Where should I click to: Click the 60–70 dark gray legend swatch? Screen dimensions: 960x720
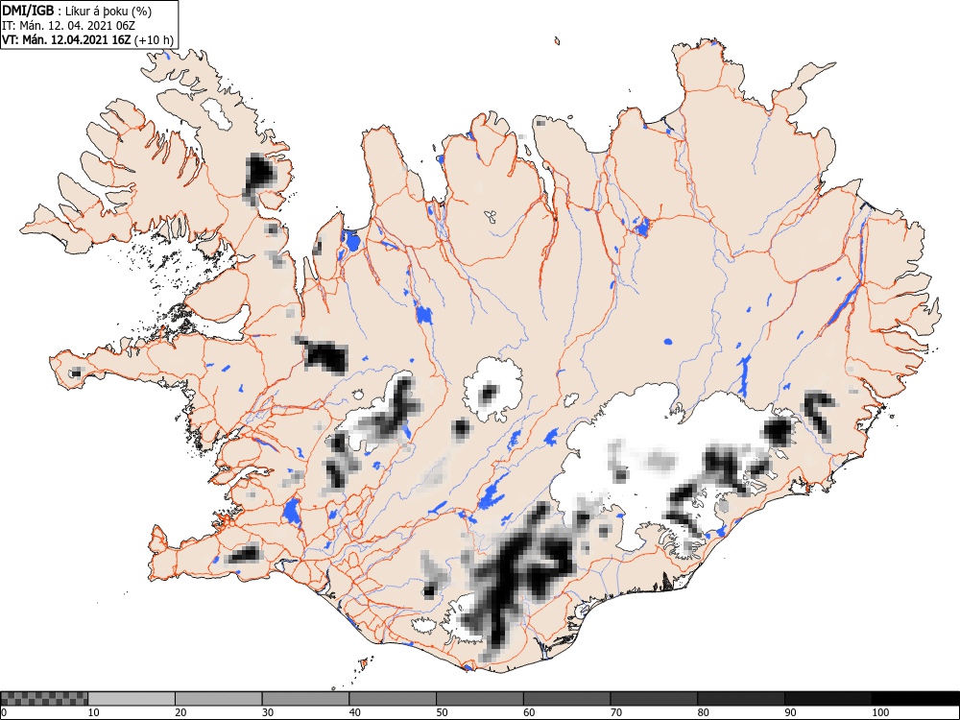[x=566, y=698]
